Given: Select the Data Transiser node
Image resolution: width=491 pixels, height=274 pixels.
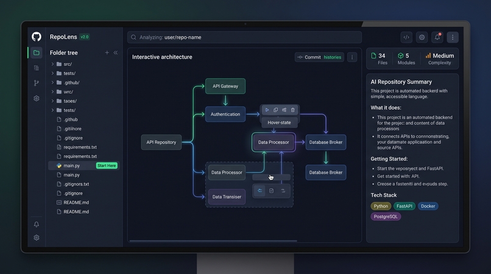Looking at the screenshot, I should pos(227,197).
